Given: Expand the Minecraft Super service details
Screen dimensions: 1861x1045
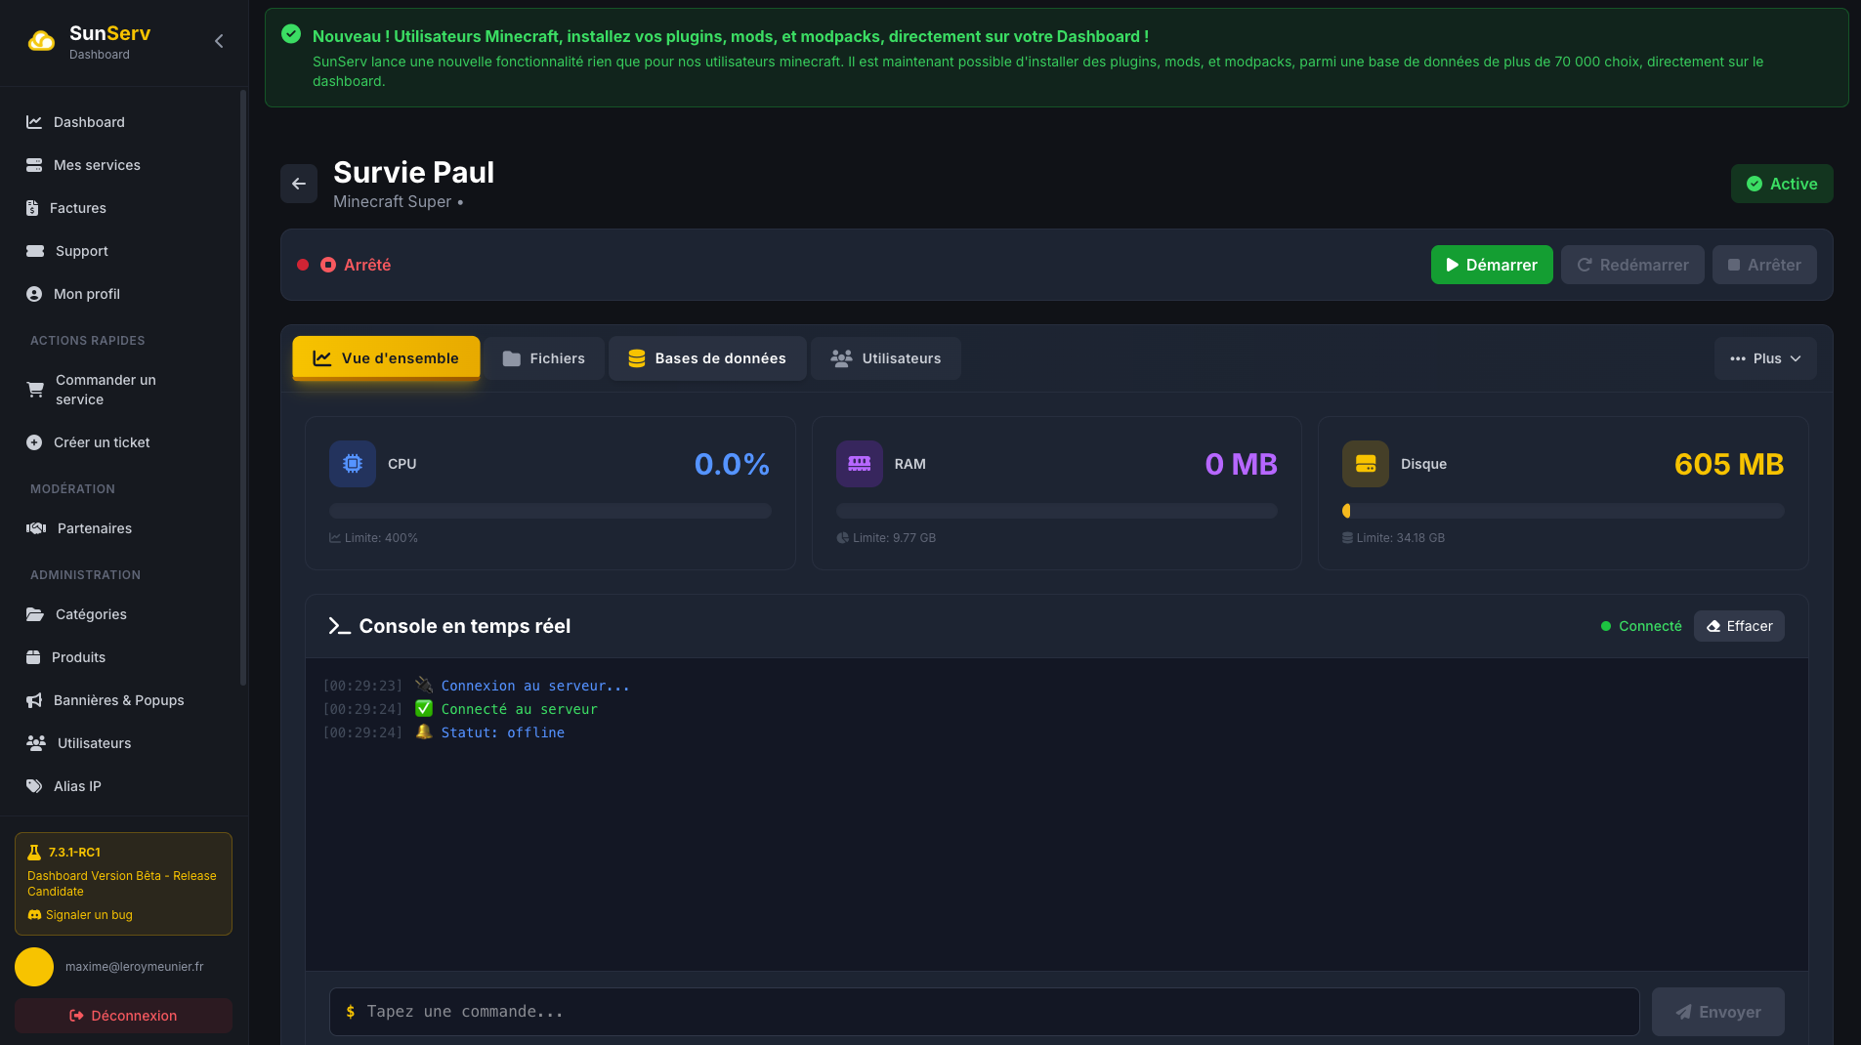Looking at the screenshot, I should 394,201.
